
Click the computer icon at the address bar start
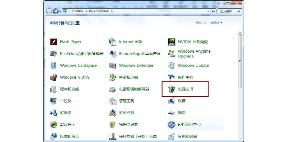pos(64,11)
